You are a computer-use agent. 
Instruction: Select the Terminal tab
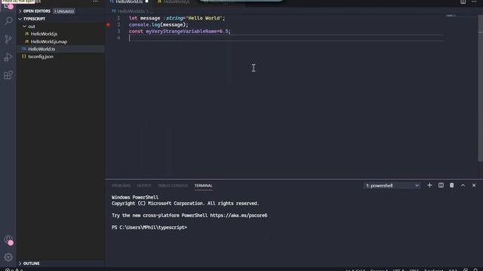(x=203, y=186)
